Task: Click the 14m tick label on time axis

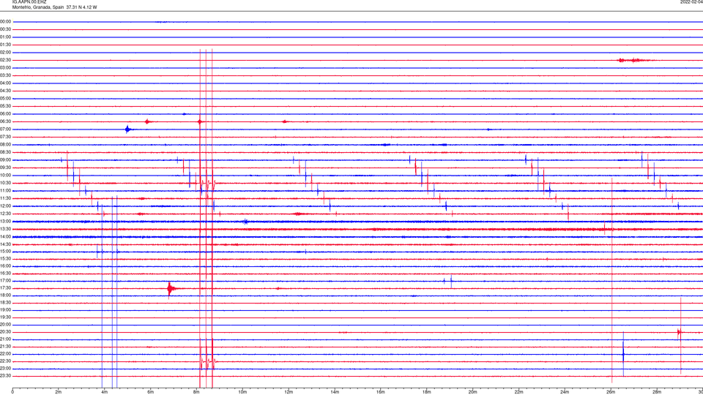Action: pos(335,392)
